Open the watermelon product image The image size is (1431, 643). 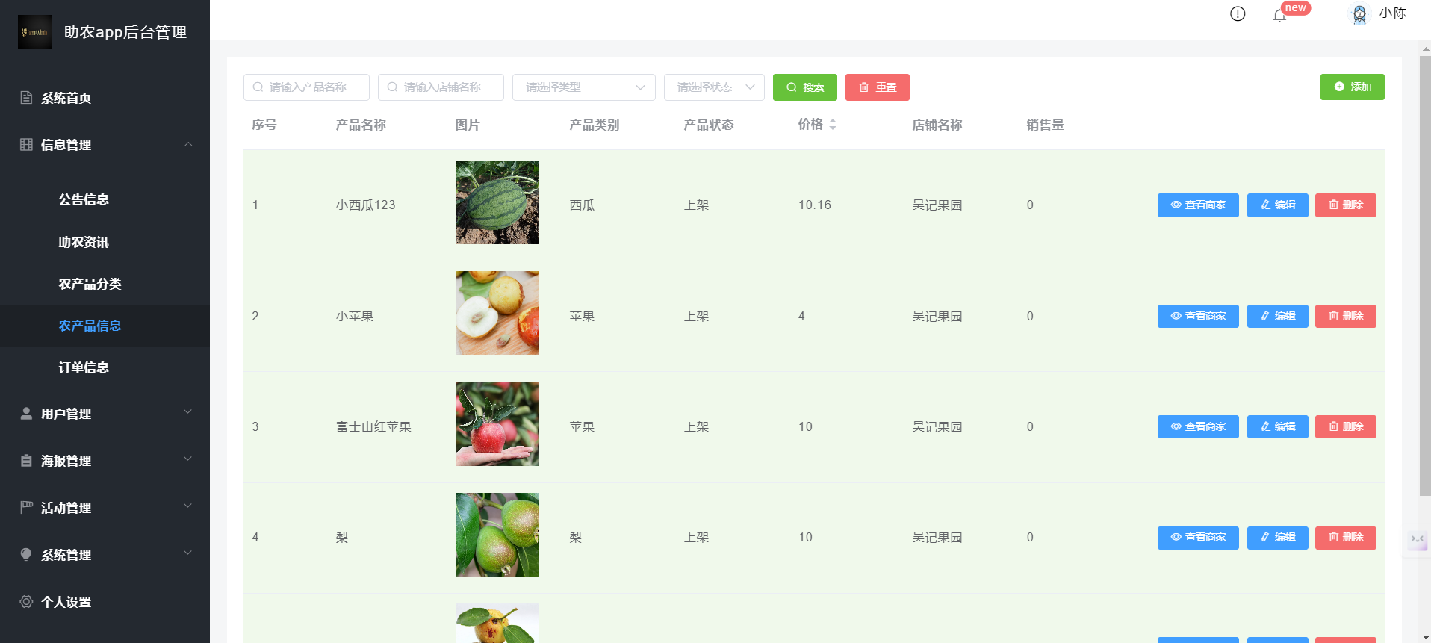(497, 202)
